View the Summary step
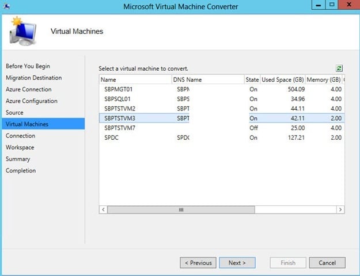This screenshot has height=276, width=360. click(x=18, y=159)
